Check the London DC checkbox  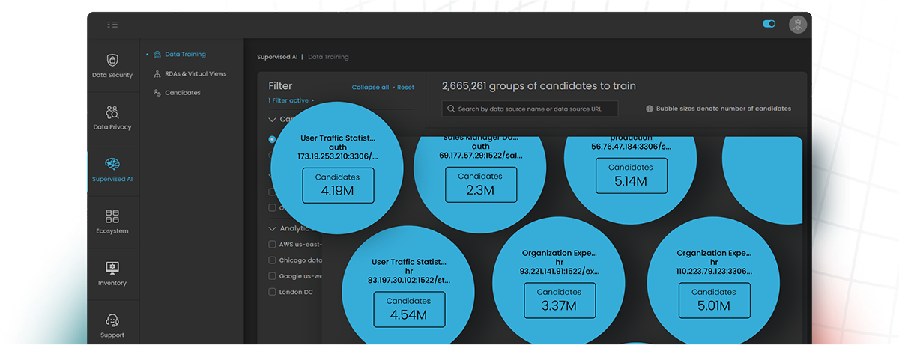click(273, 292)
